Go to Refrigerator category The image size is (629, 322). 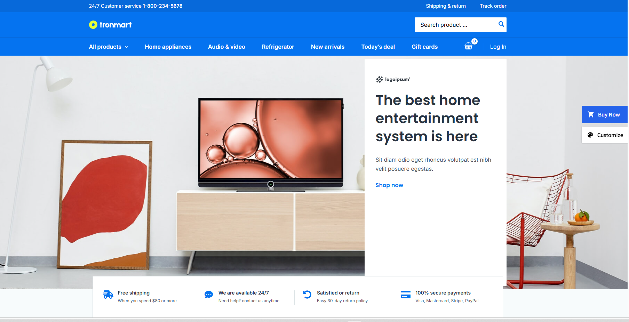coord(278,47)
